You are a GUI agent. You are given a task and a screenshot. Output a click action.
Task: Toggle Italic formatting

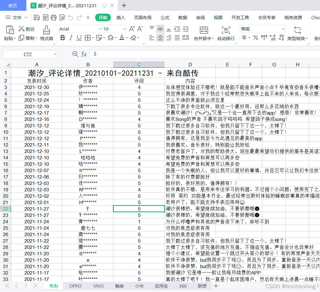pyautogui.click(x=71, y=38)
